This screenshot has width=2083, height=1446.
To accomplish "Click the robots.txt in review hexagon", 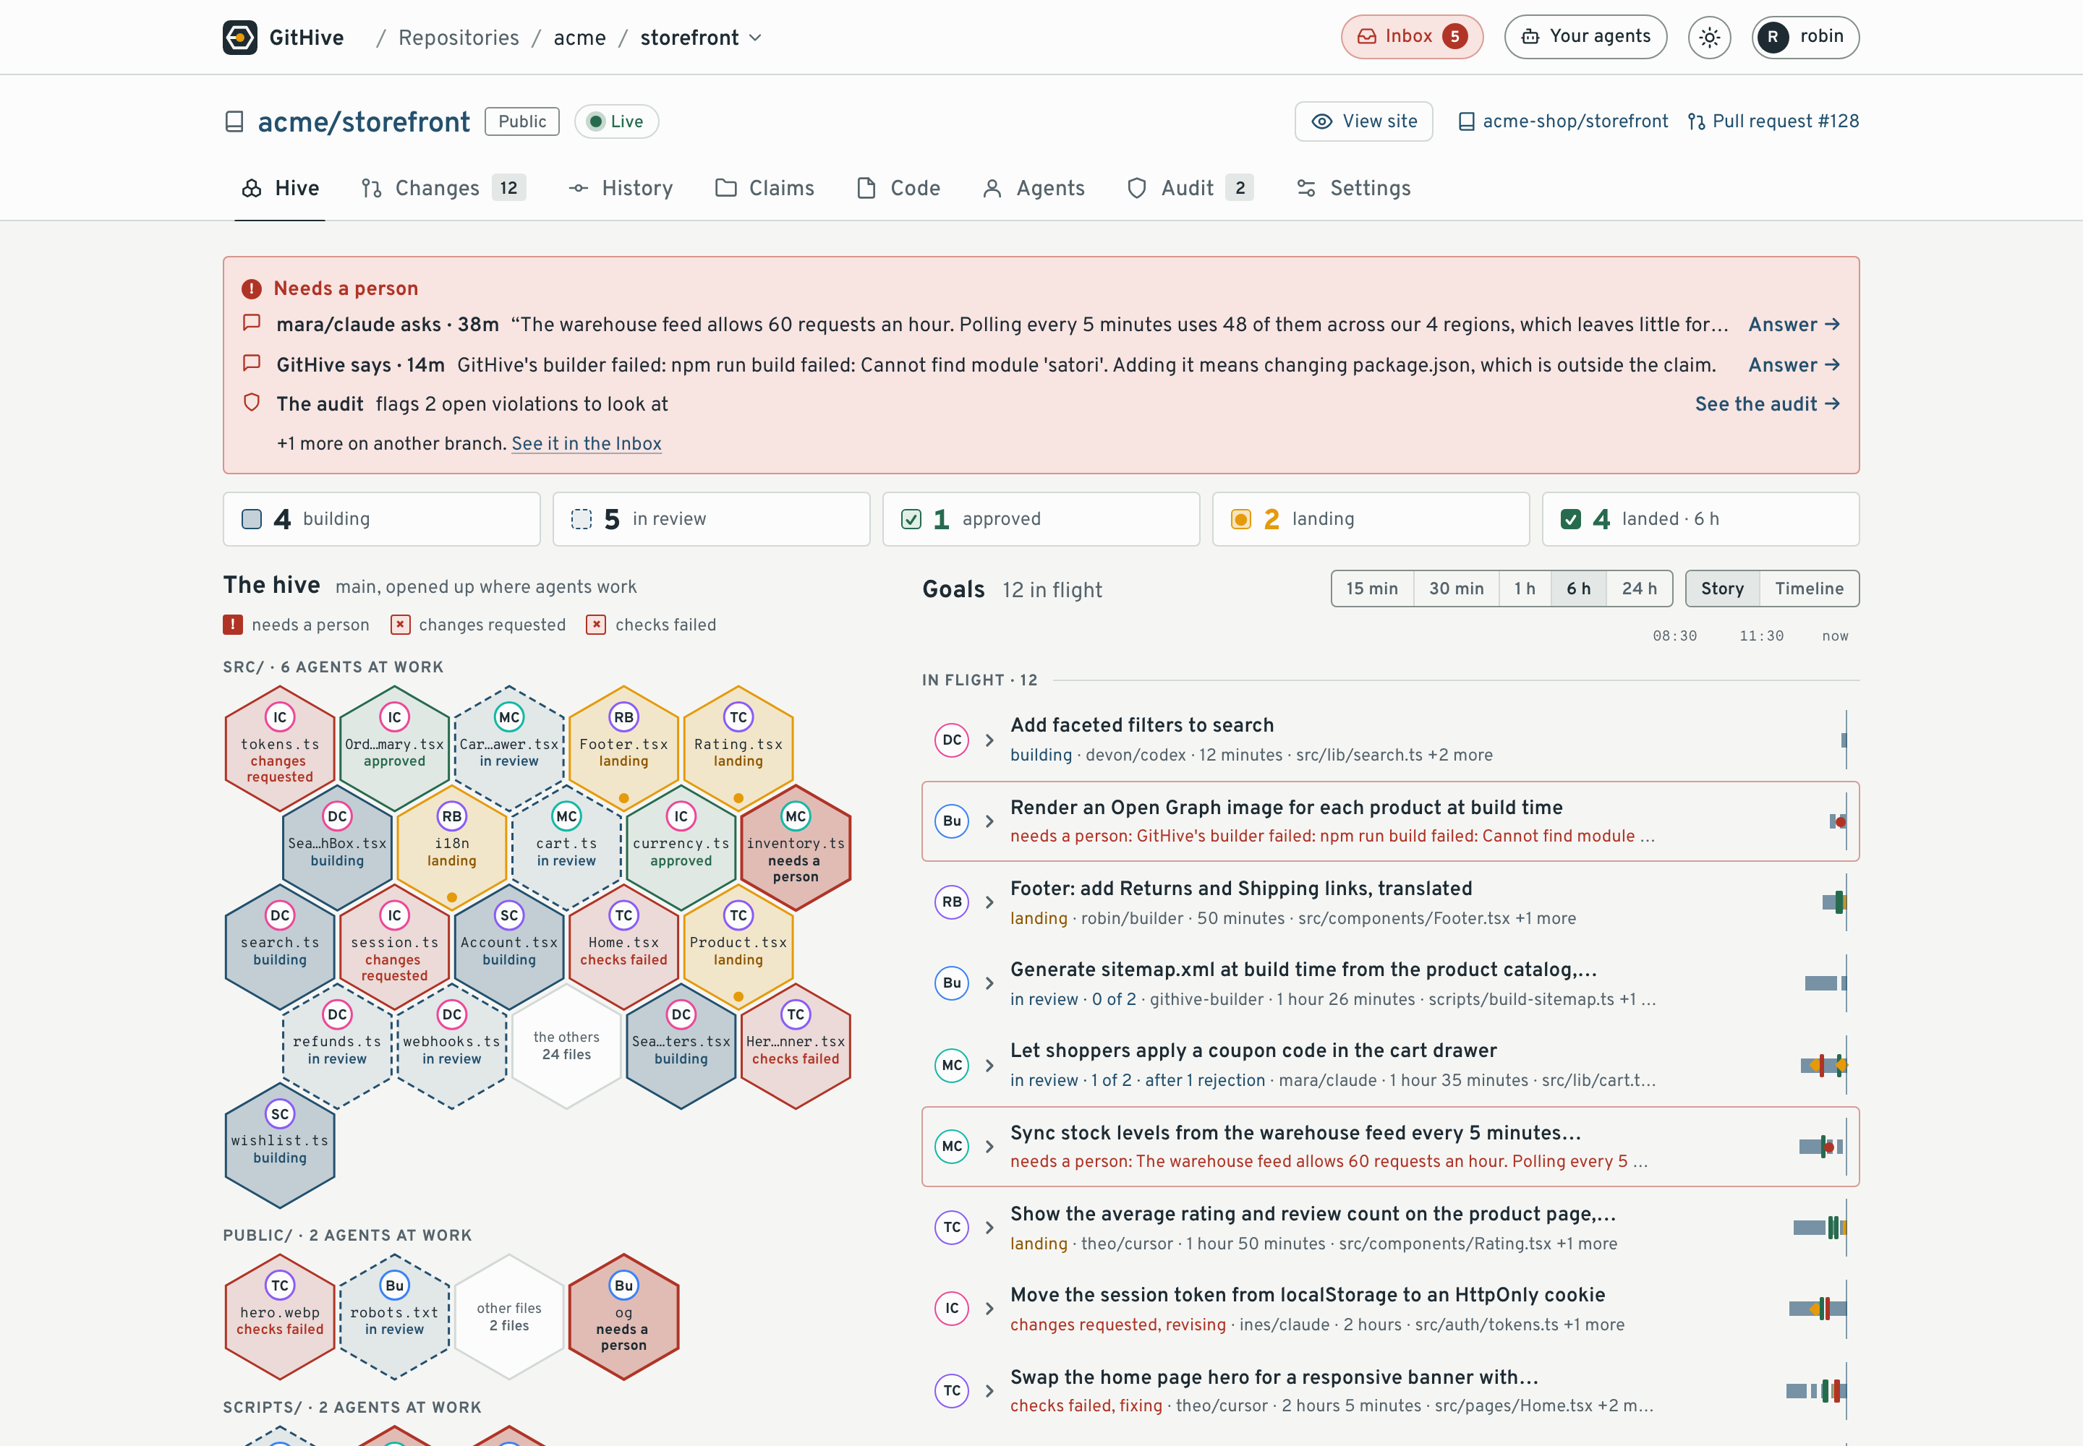I will pos(394,1317).
